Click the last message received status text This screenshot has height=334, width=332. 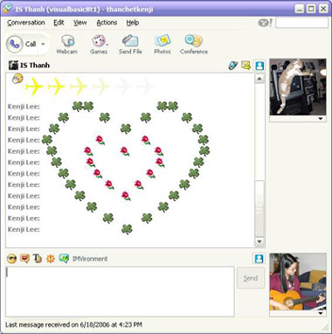click(x=73, y=324)
